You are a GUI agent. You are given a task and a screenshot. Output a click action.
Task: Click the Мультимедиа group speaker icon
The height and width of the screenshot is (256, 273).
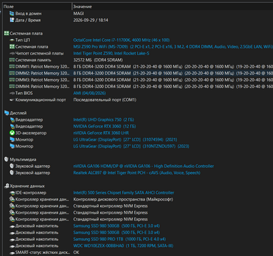click(6, 159)
